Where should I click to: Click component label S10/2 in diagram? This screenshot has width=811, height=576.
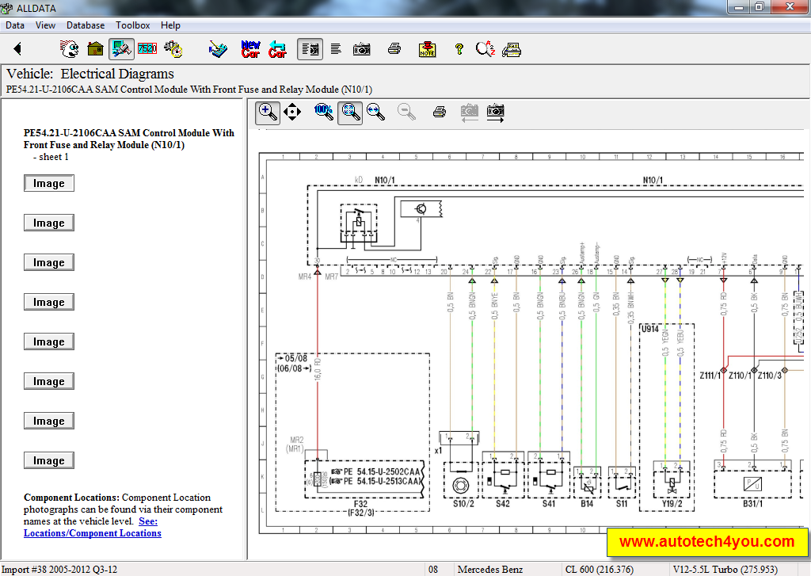pyautogui.click(x=463, y=504)
